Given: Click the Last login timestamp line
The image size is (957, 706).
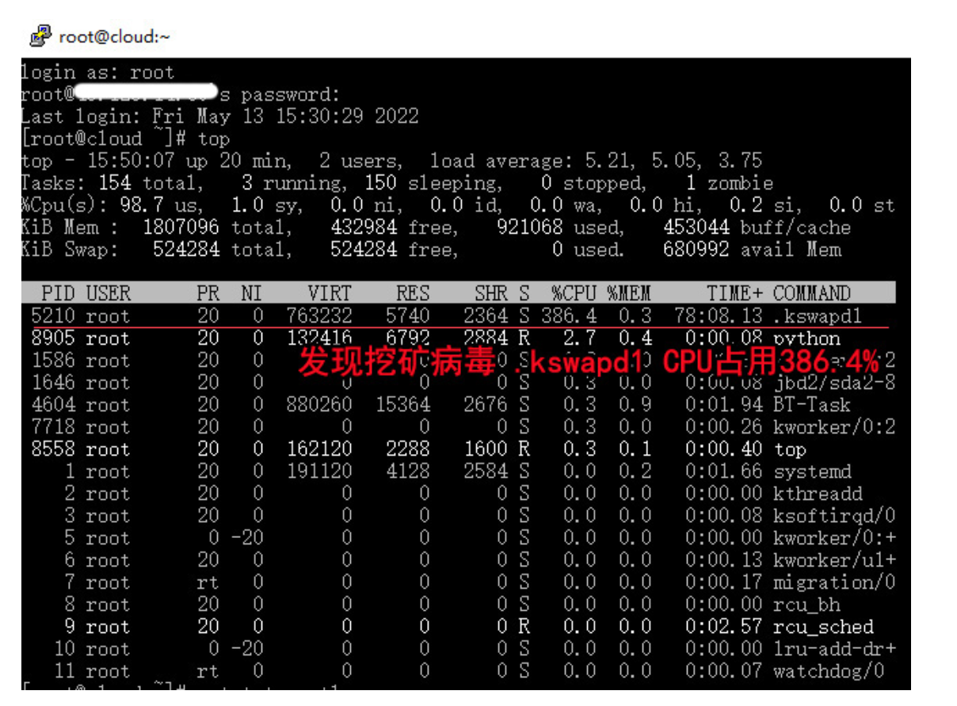Looking at the screenshot, I should coord(219,116).
